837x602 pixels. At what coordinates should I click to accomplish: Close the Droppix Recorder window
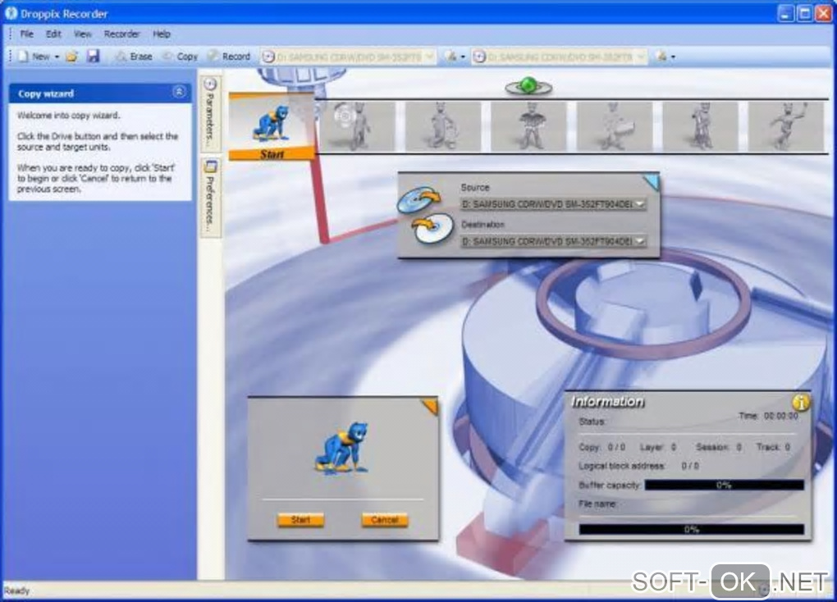824,13
